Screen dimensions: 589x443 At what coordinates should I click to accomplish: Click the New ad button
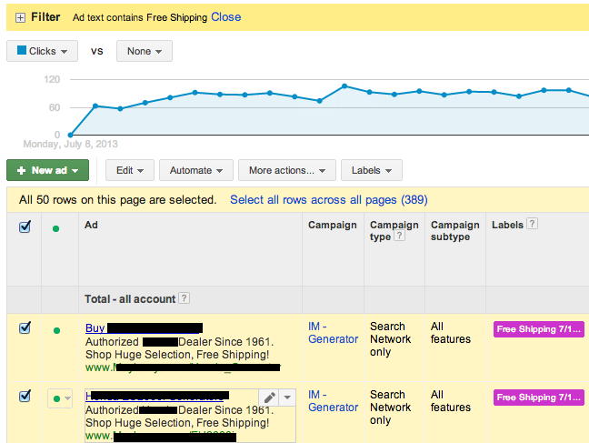tap(47, 170)
